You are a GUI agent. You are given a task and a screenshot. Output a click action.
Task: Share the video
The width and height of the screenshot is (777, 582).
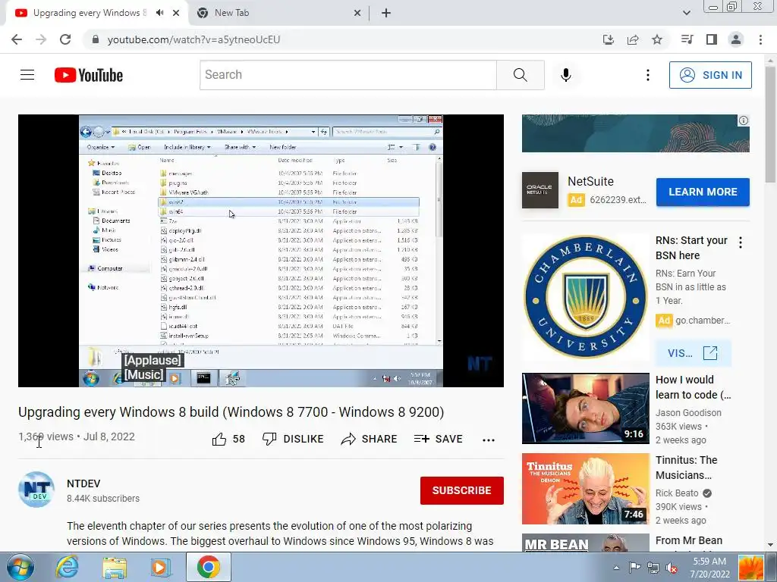370,439
